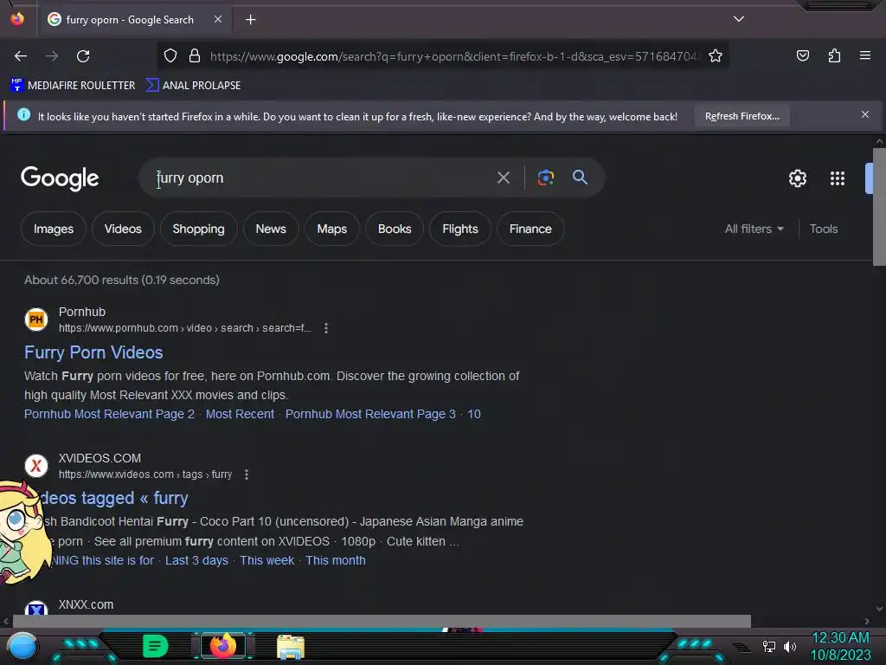Click the Google logo

coord(60,178)
